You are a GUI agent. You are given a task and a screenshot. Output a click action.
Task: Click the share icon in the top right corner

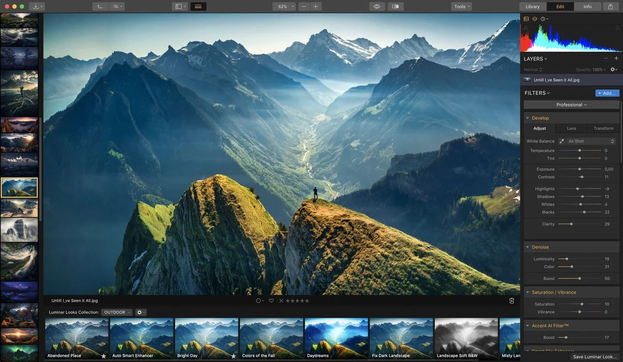point(610,6)
